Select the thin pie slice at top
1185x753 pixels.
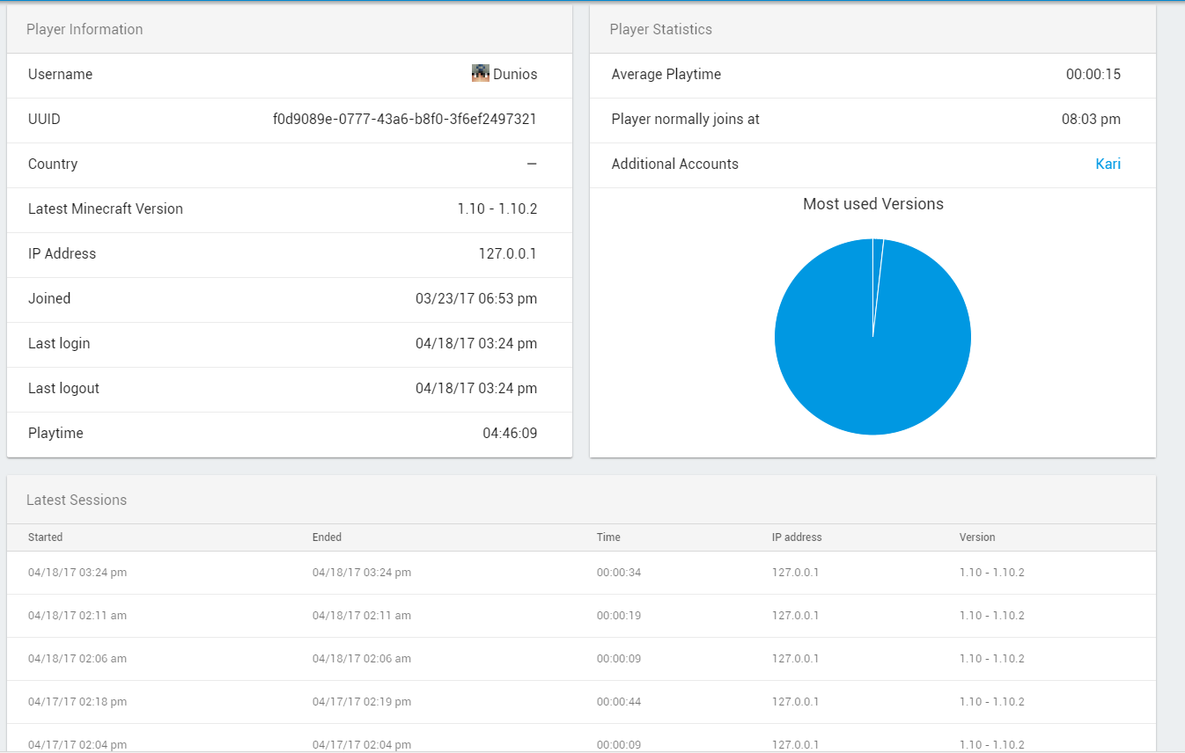click(x=878, y=264)
